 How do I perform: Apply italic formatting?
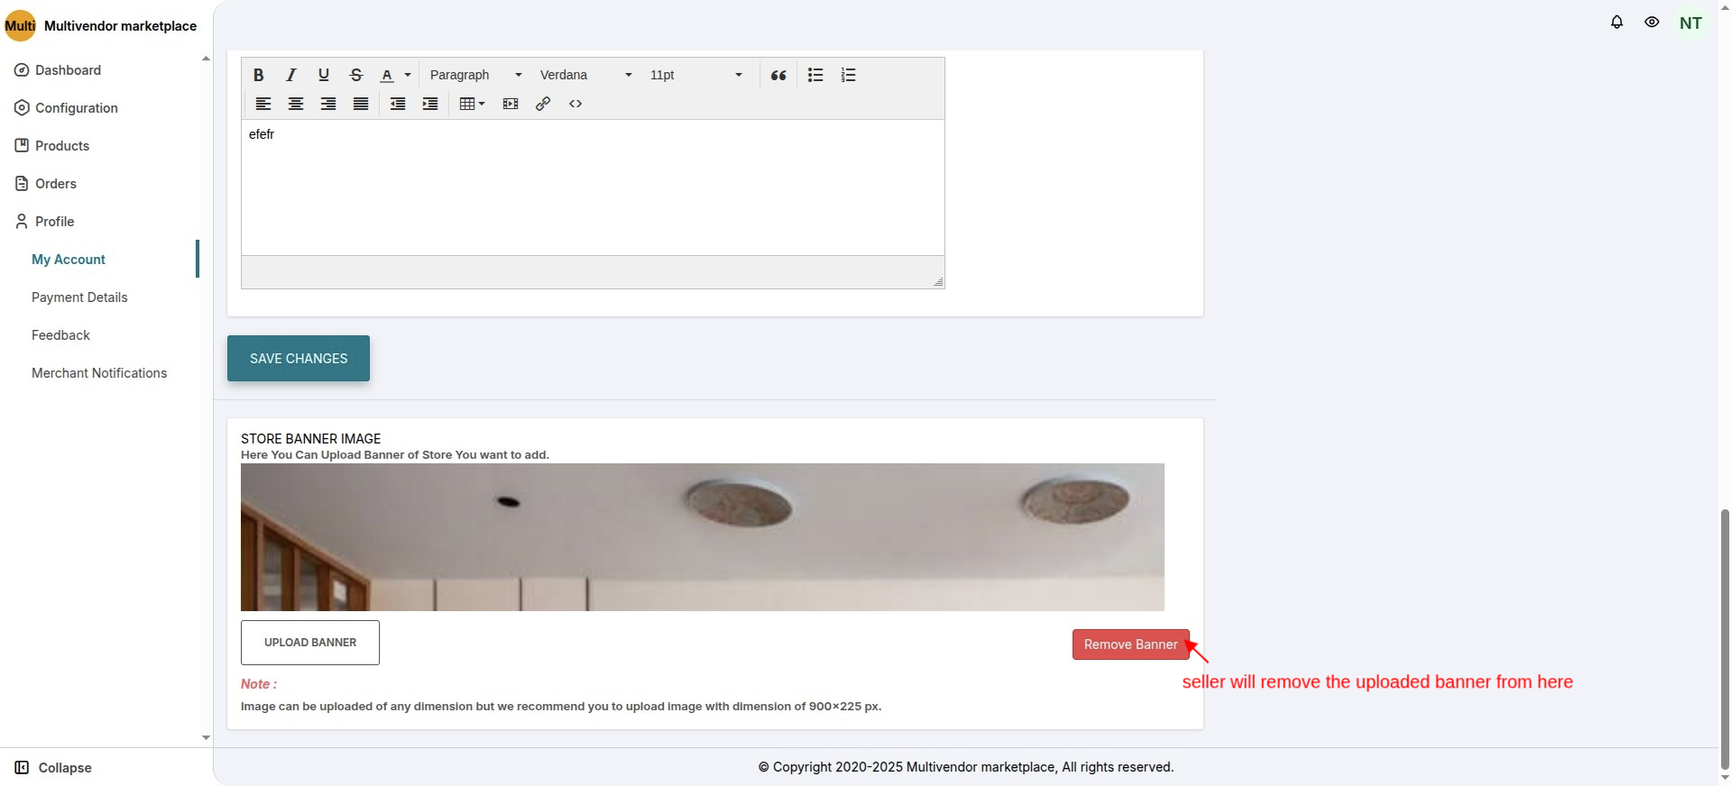click(x=291, y=75)
